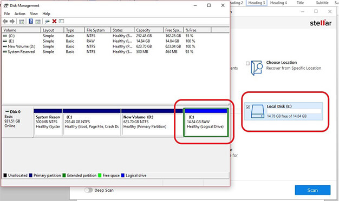Click the green Extended partition legend swatch

(x=64, y=176)
